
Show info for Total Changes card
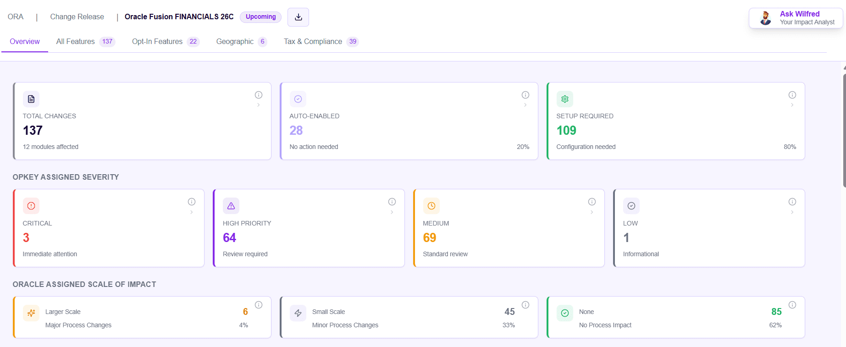pyautogui.click(x=259, y=95)
